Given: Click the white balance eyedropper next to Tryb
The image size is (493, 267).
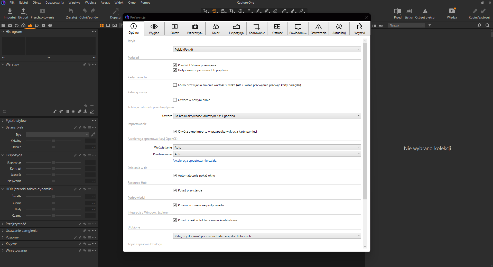Looking at the screenshot, I should click(93, 134).
